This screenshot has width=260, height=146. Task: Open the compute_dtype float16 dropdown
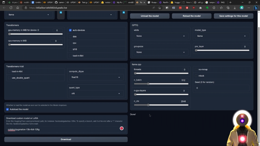tap(96, 77)
